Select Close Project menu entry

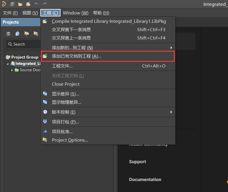[x=108, y=84]
